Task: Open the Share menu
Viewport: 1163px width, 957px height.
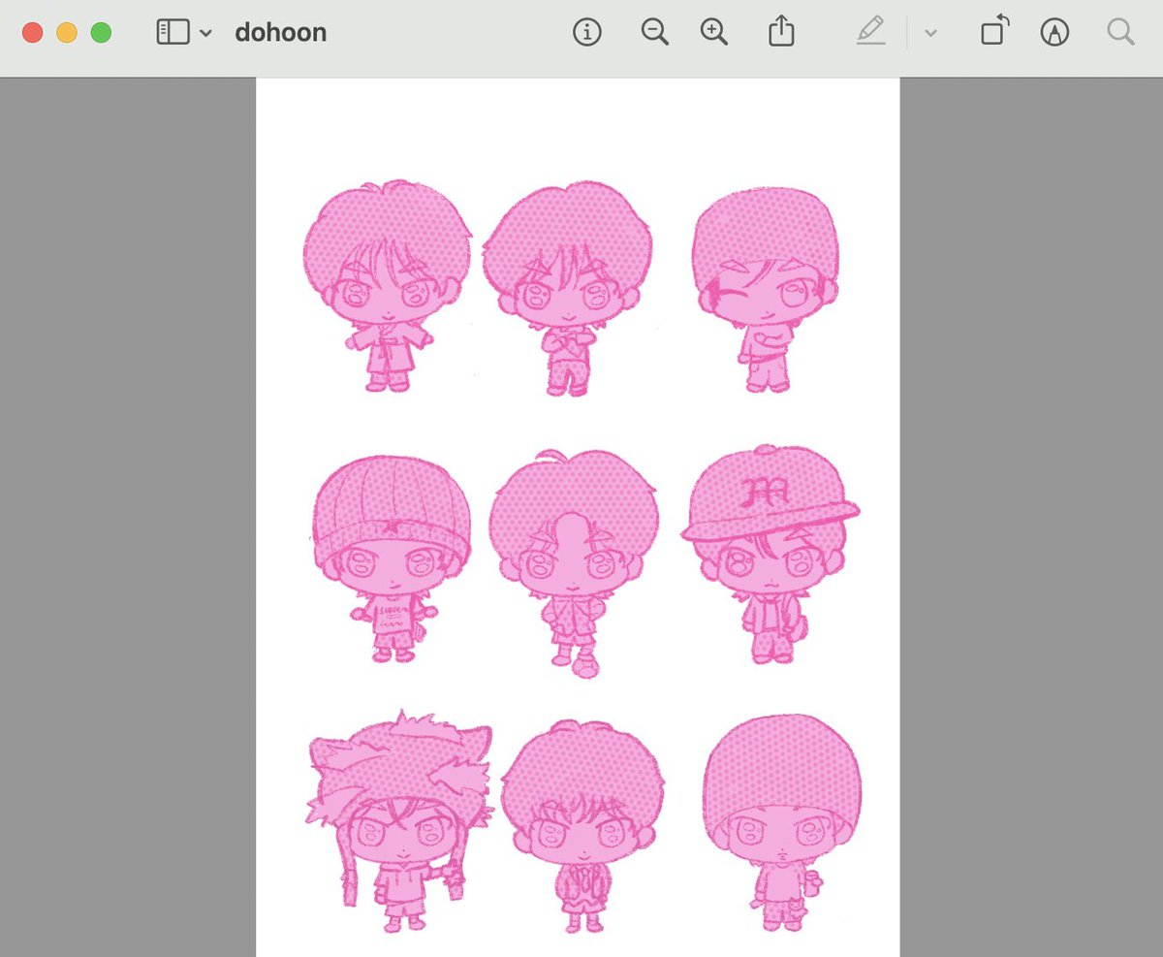Action: pyautogui.click(x=781, y=32)
